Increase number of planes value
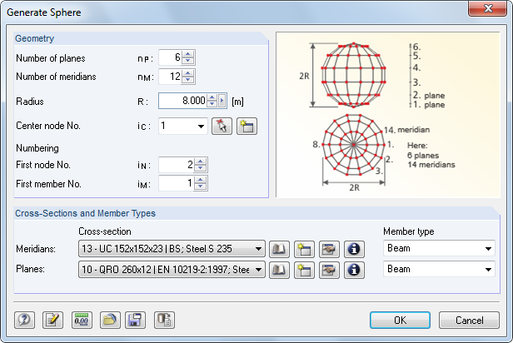Viewport: 513px width, 343px height. (x=188, y=54)
